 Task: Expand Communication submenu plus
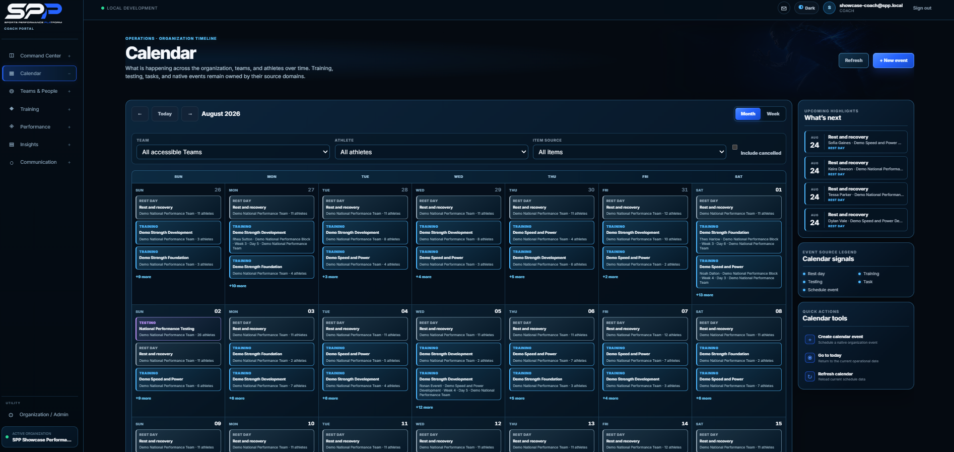(x=69, y=162)
